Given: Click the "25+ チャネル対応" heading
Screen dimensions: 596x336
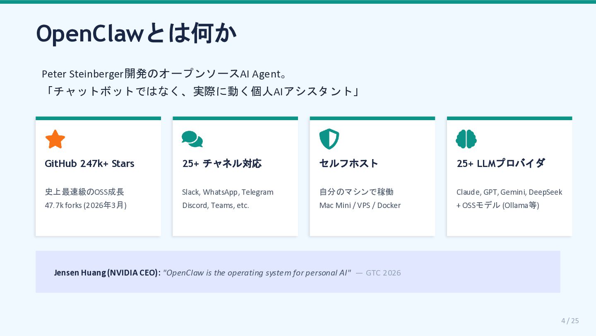Looking at the screenshot, I should (x=222, y=164).
